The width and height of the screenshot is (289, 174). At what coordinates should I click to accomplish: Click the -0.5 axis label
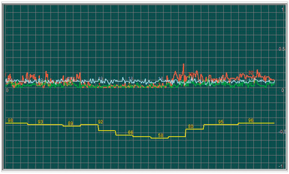click(282, 132)
